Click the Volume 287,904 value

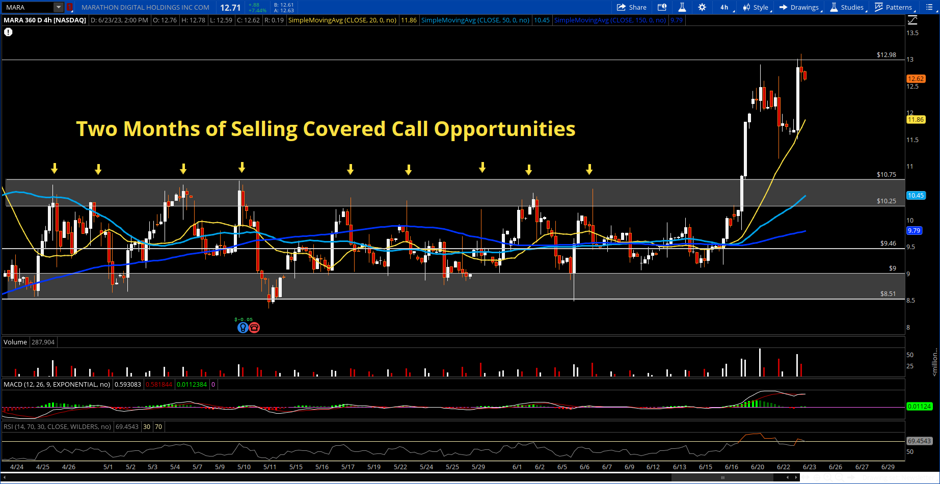43,342
